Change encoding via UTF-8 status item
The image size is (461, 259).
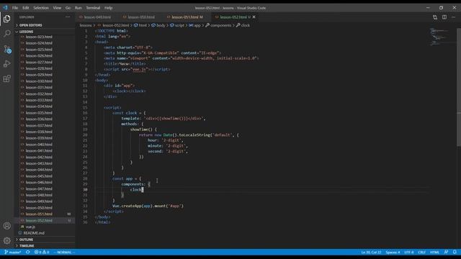[409, 253]
